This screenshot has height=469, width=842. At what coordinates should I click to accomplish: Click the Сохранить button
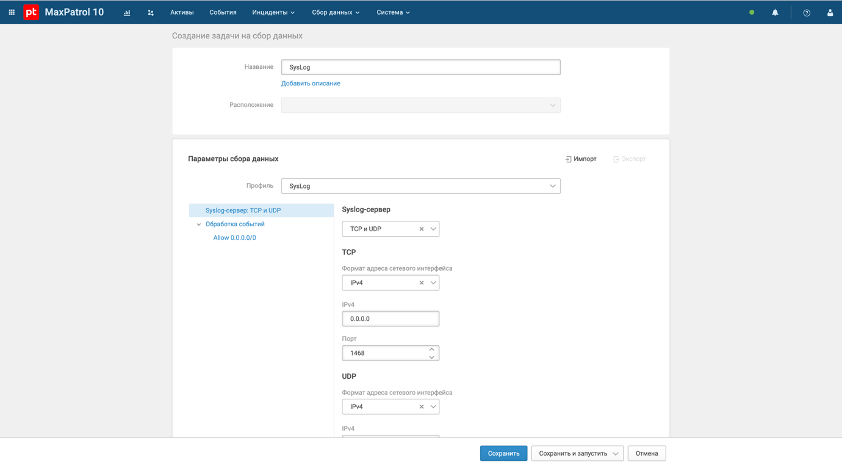(x=503, y=454)
